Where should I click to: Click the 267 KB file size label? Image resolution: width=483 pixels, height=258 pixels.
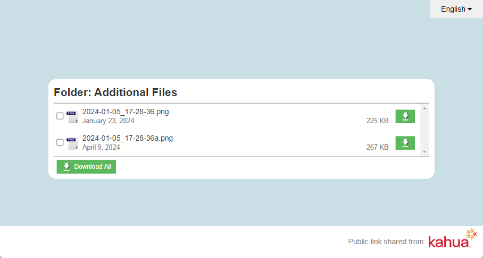pos(377,147)
